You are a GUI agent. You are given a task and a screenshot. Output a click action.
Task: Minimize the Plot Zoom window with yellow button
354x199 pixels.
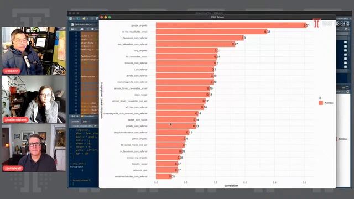[106, 17]
